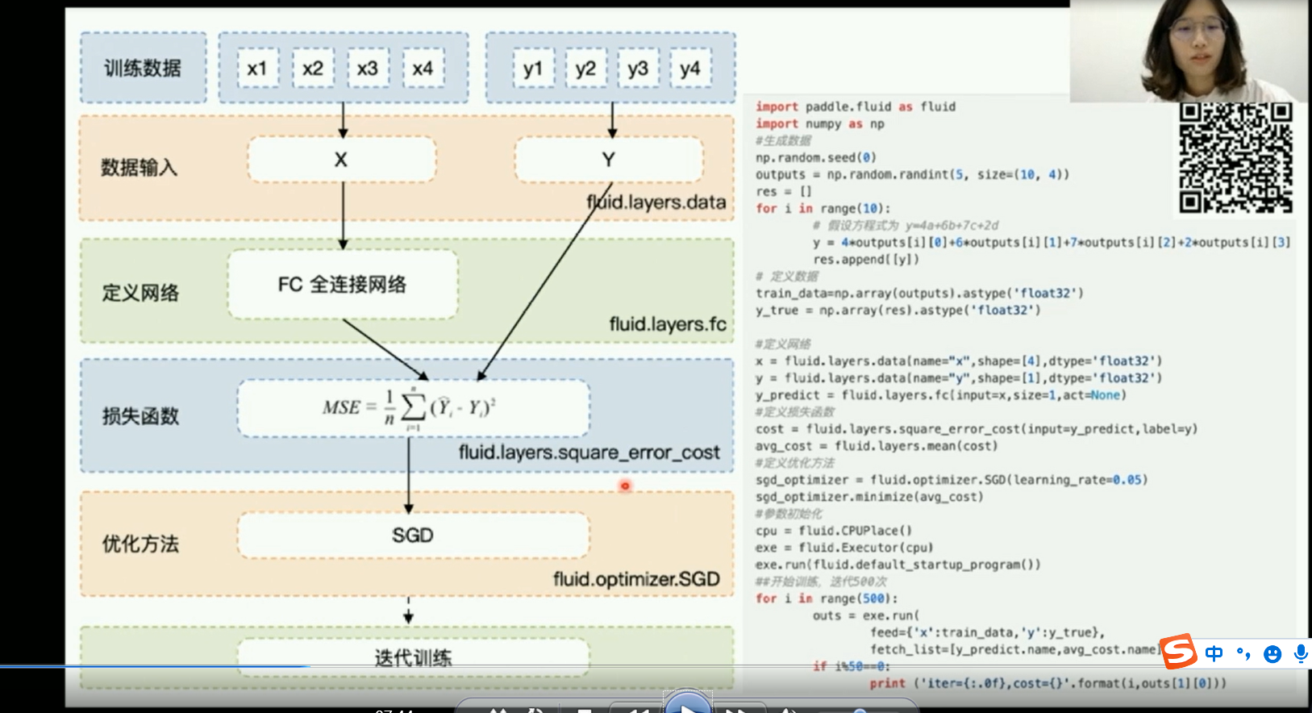Click the np.random.seed(0) code line

[816, 157]
